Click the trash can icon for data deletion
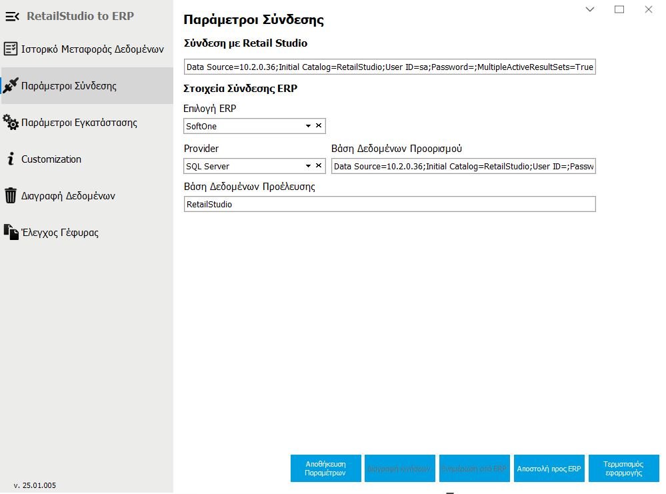The width and height of the screenshot is (666, 494). (x=11, y=196)
